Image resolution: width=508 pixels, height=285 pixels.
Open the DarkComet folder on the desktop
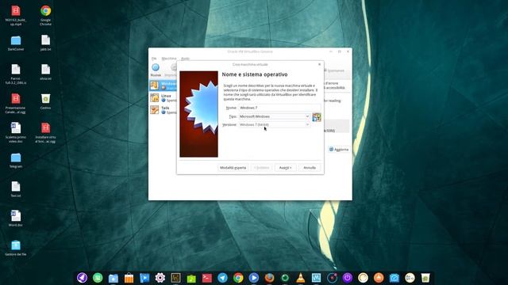[x=16, y=44]
